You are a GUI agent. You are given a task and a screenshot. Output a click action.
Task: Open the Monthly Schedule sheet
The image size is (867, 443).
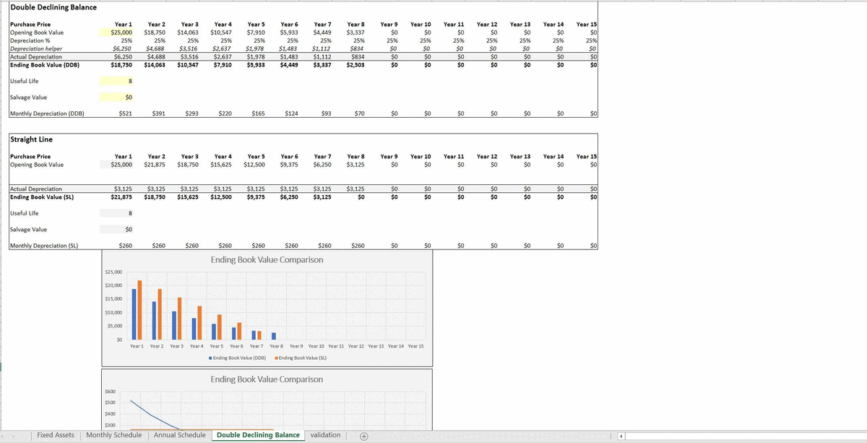114,435
